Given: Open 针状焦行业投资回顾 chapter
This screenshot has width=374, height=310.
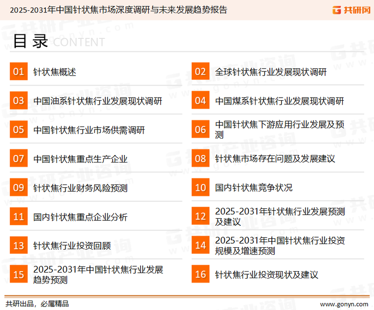Looking at the screenshot, I should [x=72, y=246].
